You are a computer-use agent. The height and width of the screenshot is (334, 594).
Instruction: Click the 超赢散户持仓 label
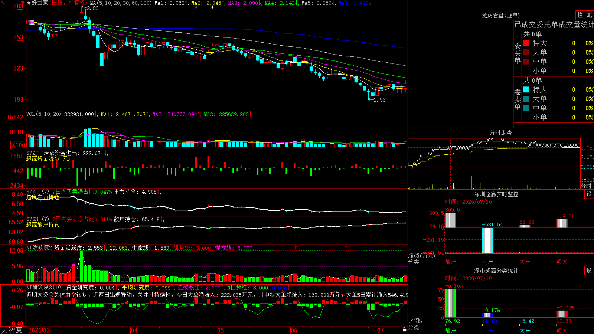(x=43, y=225)
